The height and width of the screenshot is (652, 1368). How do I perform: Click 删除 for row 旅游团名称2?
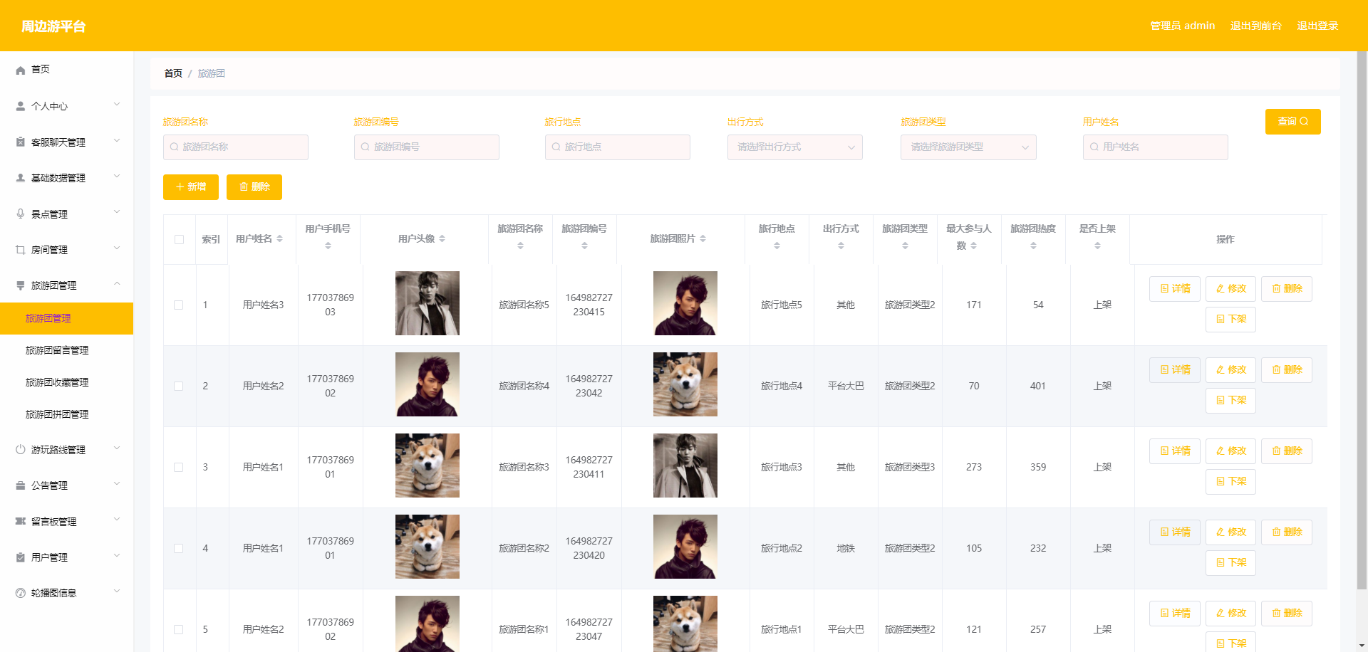coord(1287,532)
